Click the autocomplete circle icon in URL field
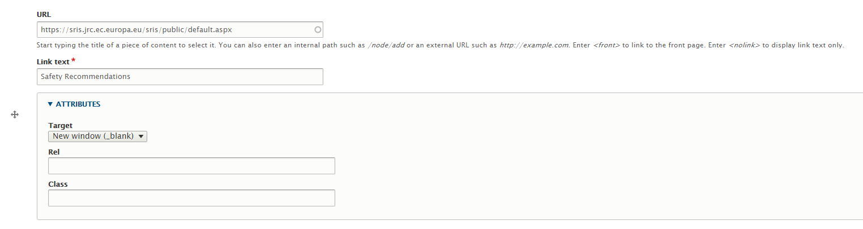Image resolution: width=863 pixels, height=229 pixels. point(318,29)
